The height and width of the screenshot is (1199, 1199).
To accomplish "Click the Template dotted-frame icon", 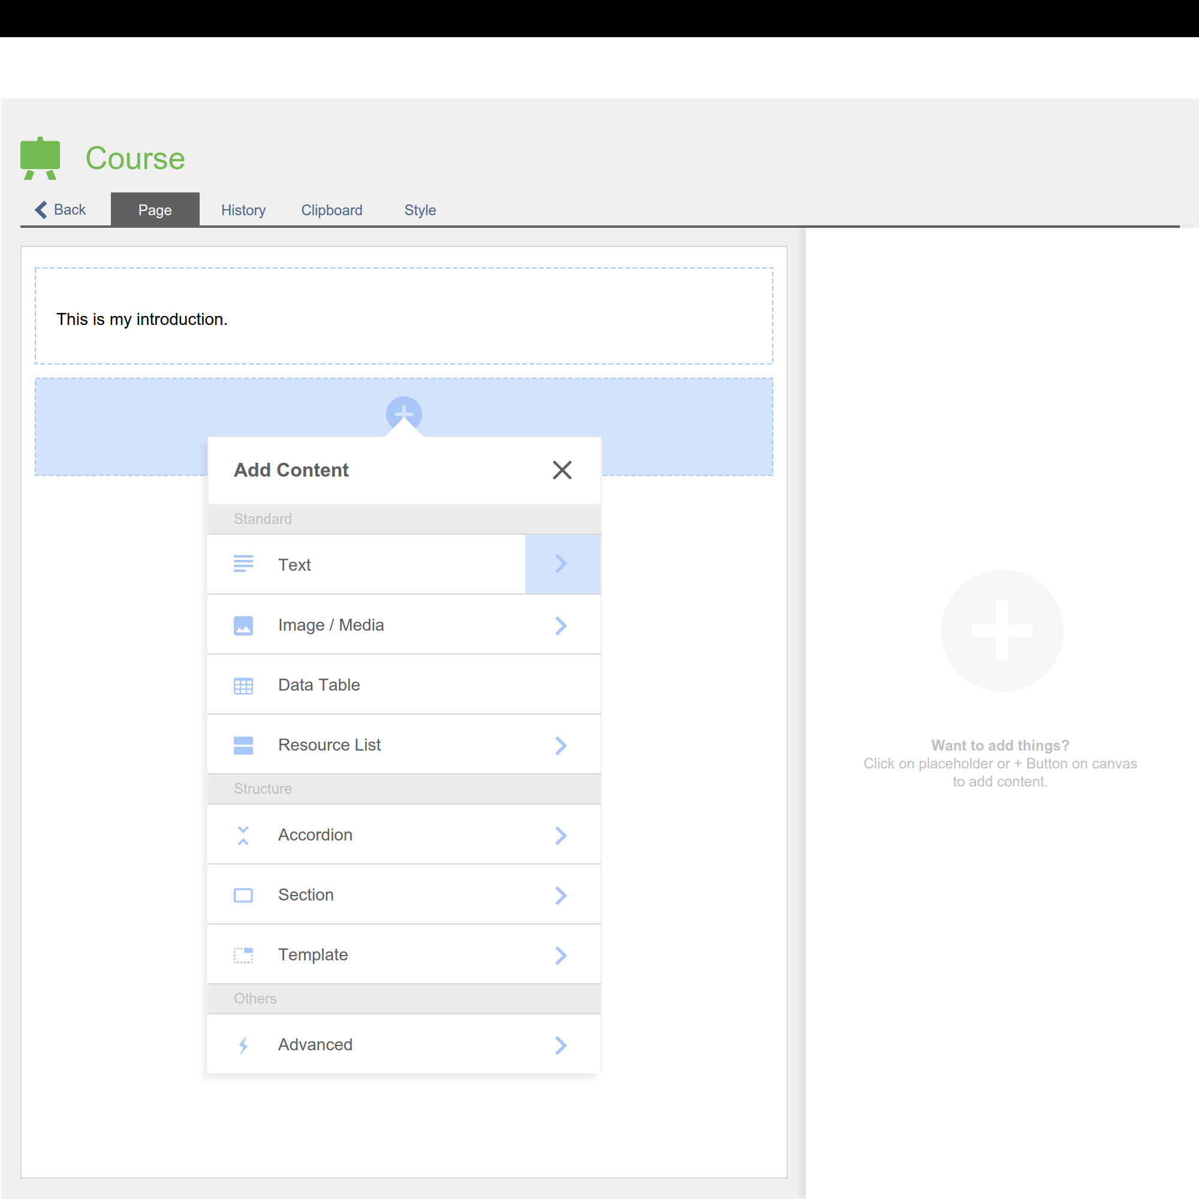I will 243,955.
